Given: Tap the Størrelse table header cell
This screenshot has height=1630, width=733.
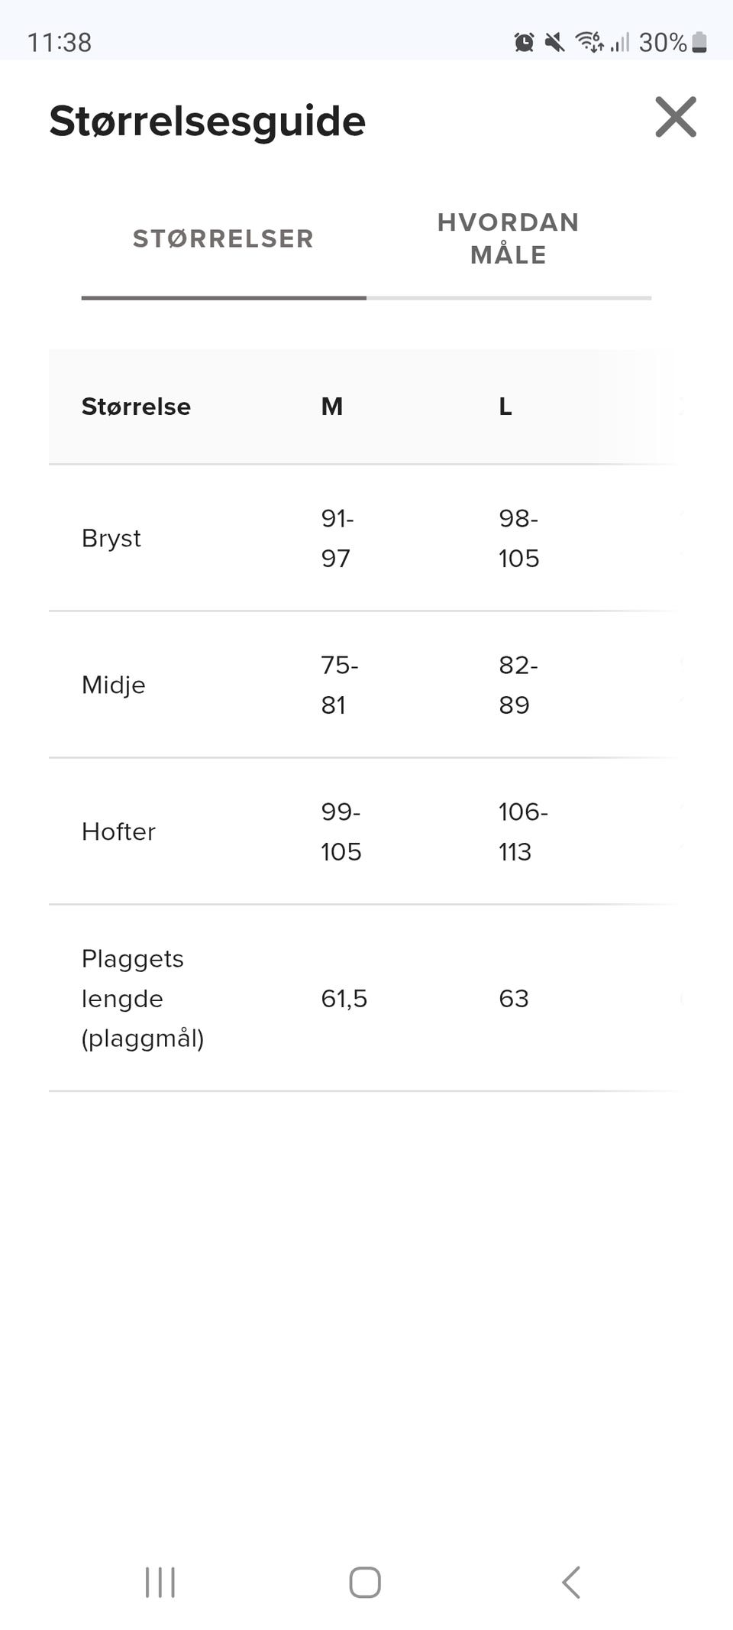Looking at the screenshot, I should (136, 407).
